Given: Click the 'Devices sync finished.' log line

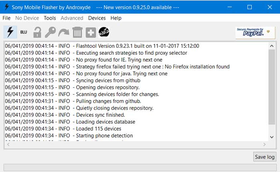Looking at the screenshot, I should pyautogui.click(x=65, y=115).
